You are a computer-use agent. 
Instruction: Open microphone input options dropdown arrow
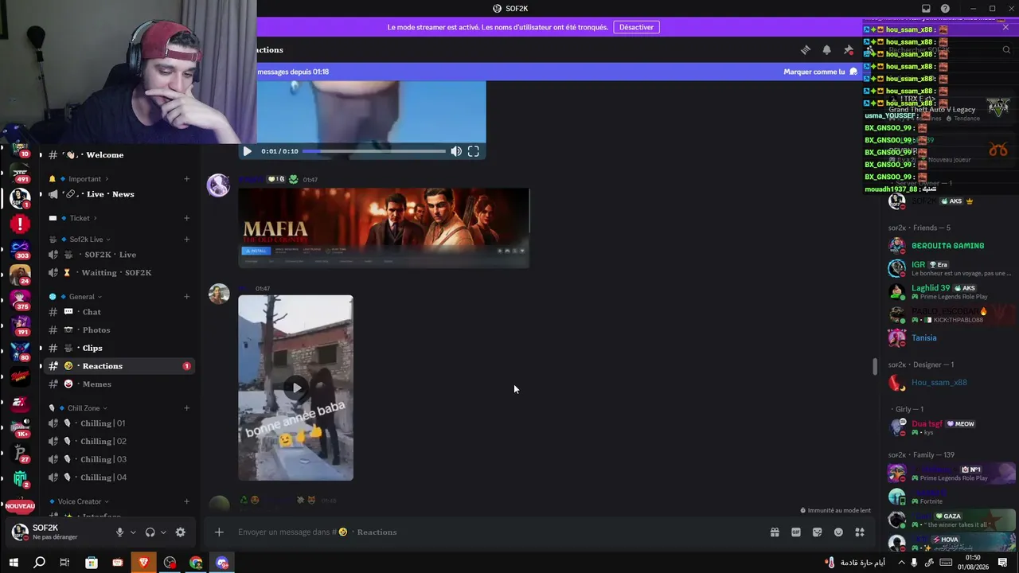point(133,532)
